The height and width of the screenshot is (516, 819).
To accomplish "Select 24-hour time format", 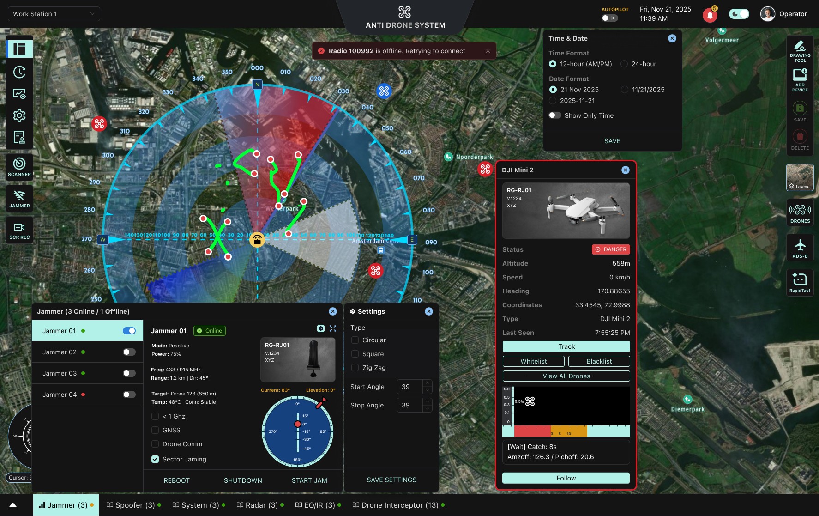I will pyautogui.click(x=624, y=64).
